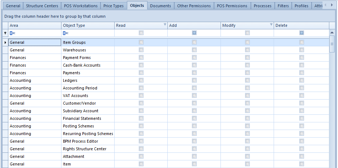Toggle Add checkbox for Warehouses
This screenshot has height=168, width=338.
194,50
